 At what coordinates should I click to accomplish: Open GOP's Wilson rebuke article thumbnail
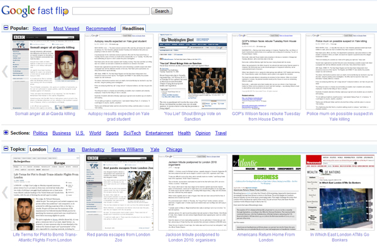266,72
